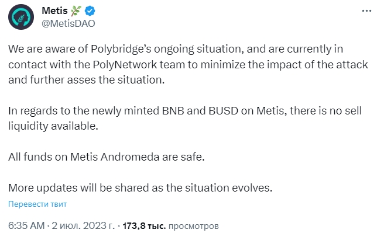Click the word Polybridge's in the tweet
The image size is (377, 233).
point(121,49)
